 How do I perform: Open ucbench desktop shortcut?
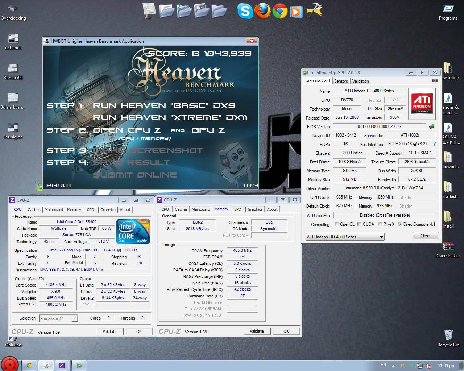13,42
